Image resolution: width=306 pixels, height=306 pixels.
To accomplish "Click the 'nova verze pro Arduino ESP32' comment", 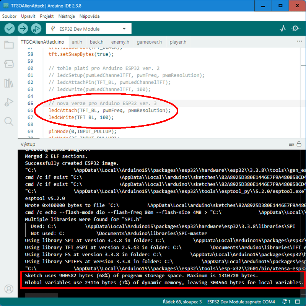I will point(103,103).
